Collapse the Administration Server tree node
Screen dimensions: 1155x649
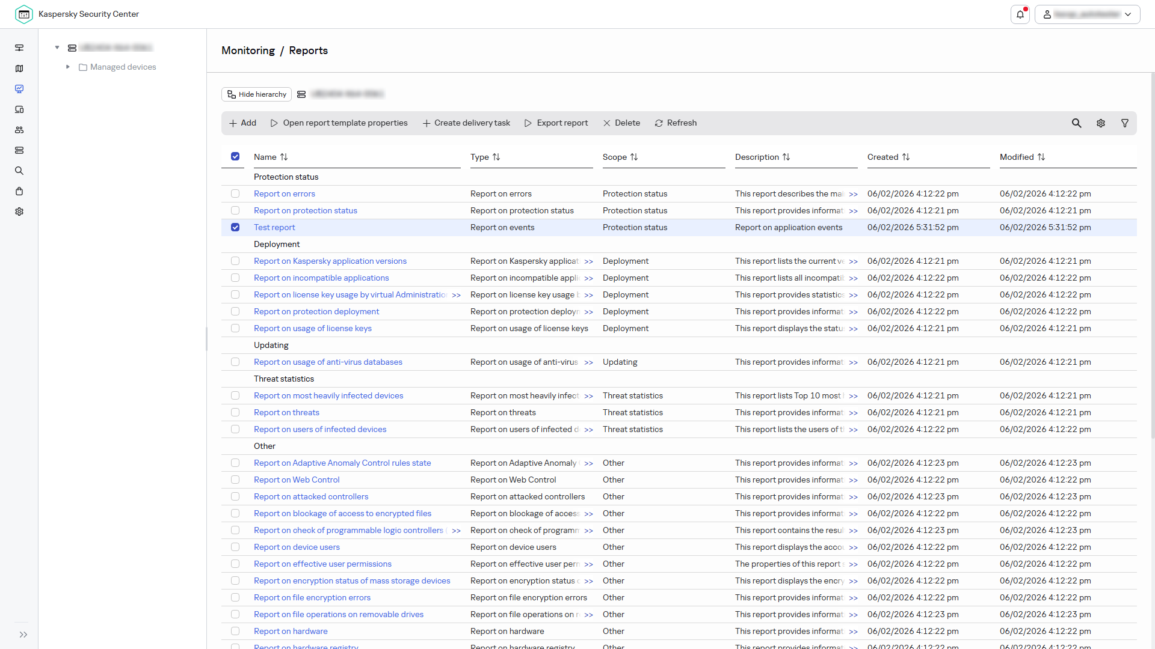pos(57,47)
